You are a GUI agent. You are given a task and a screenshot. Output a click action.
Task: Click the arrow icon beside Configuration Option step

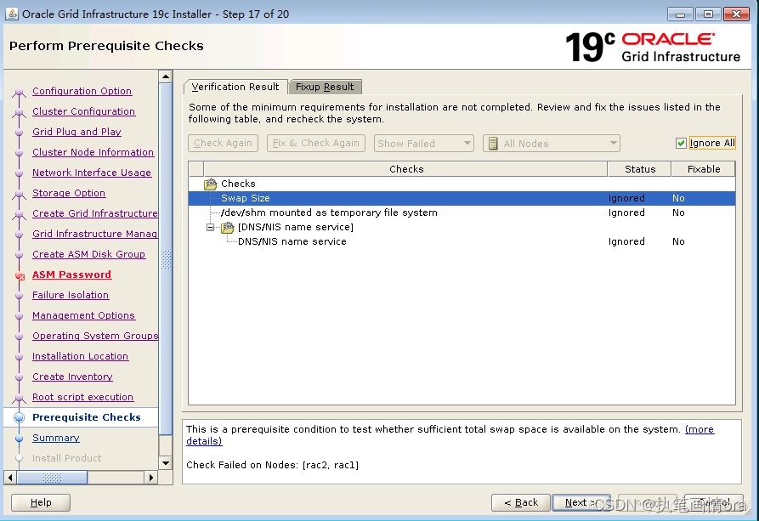pyautogui.click(x=19, y=91)
